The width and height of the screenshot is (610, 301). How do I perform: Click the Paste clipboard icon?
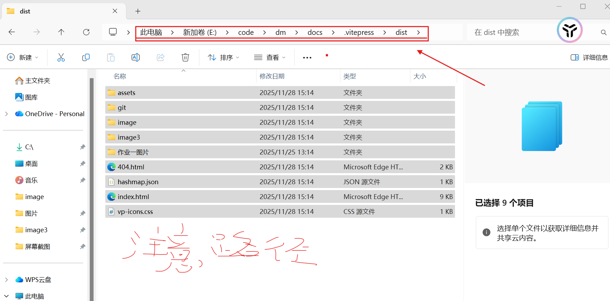(111, 57)
